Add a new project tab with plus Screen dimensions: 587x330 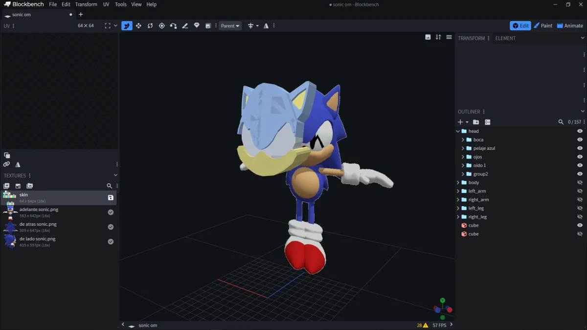(81, 15)
